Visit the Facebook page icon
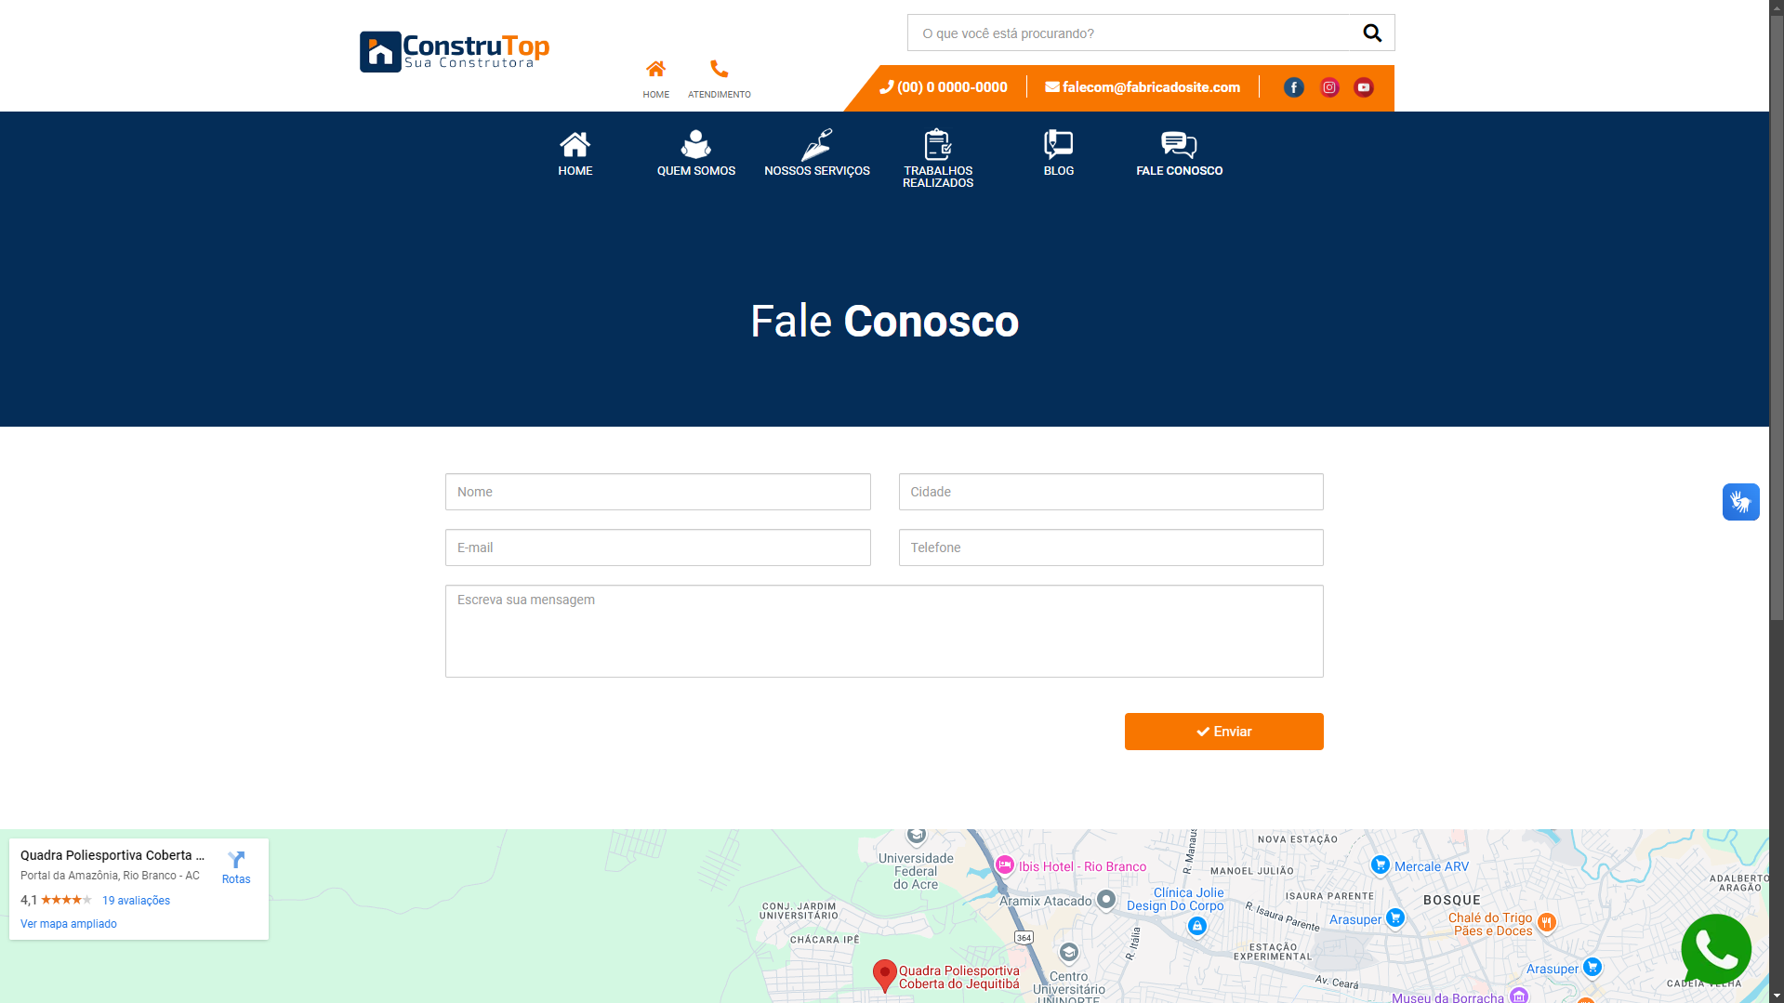This screenshot has height=1003, width=1784. point(1293,87)
